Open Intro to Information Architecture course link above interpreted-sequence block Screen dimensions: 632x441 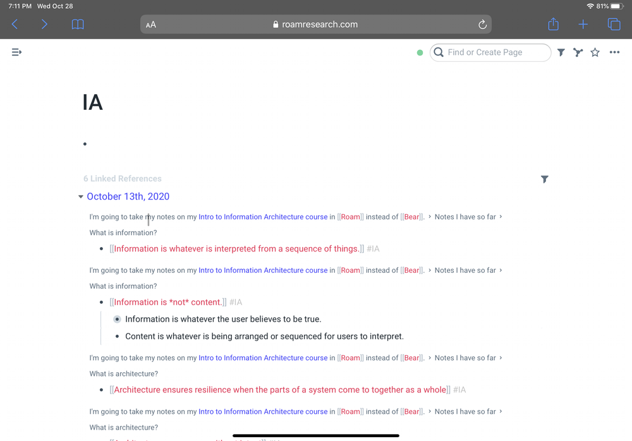(263, 217)
